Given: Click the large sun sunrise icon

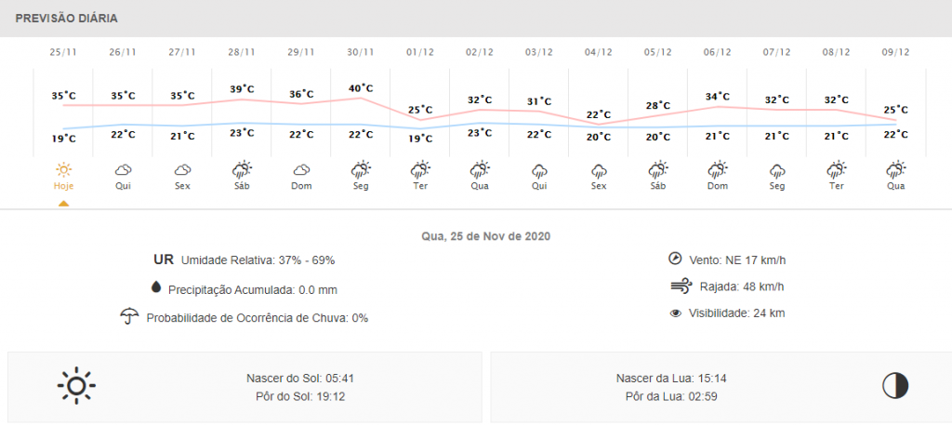Looking at the screenshot, I should click(76, 386).
